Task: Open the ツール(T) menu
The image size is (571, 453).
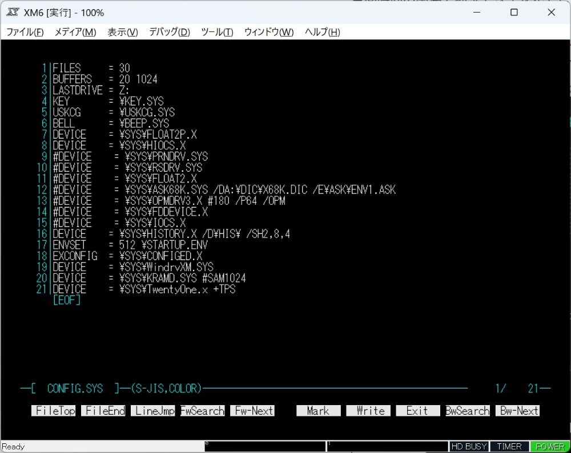Action: tap(217, 32)
